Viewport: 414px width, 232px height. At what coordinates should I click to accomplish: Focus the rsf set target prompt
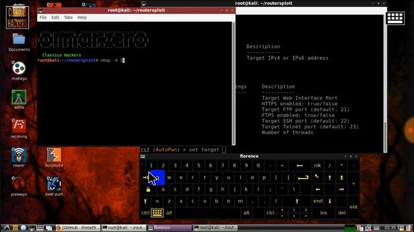(x=184, y=150)
